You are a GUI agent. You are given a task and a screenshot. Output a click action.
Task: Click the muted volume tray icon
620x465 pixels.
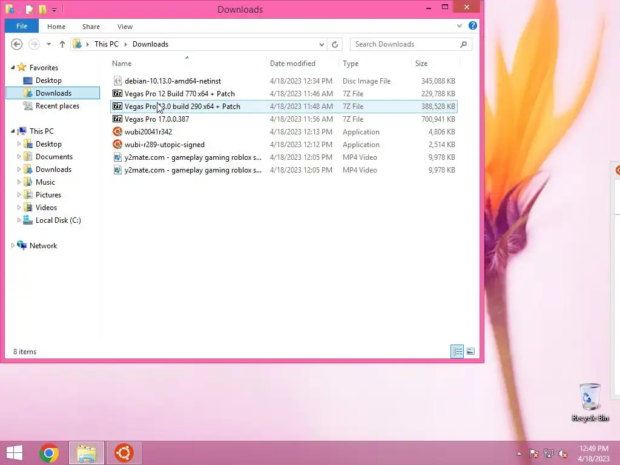pos(562,453)
